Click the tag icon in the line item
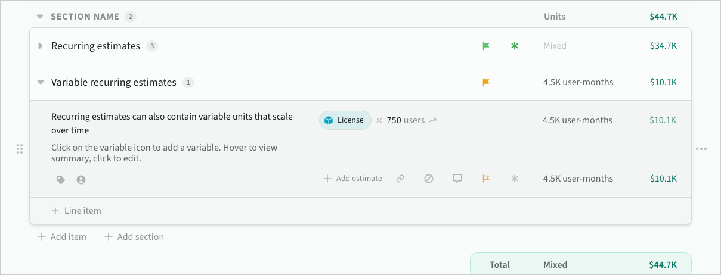The height and width of the screenshot is (275, 721). [x=61, y=179]
